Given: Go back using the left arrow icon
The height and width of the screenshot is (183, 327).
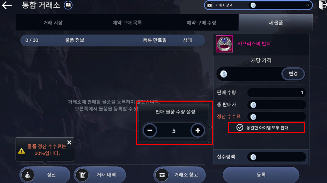Looking at the screenshot, I should [7, 5].
